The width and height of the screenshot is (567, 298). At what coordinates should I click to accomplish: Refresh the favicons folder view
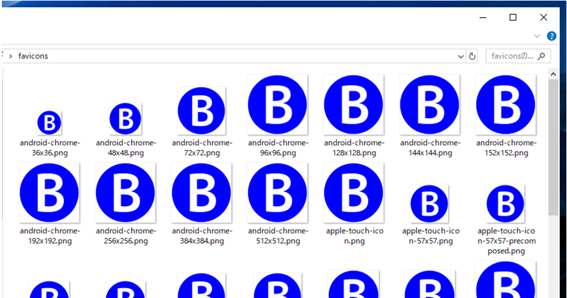click(472, 57)
